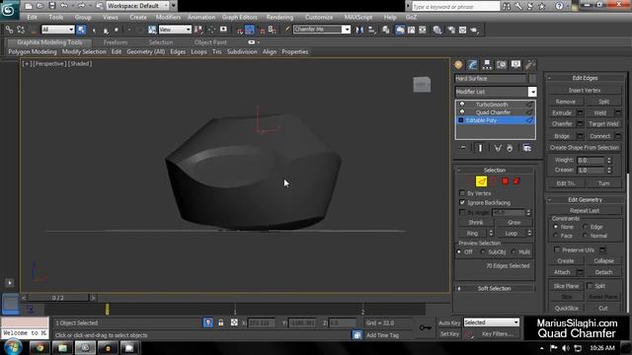Click the Mirror tool icon
The width and height of the screenshot is (632, 355).
tap(359, 30)
